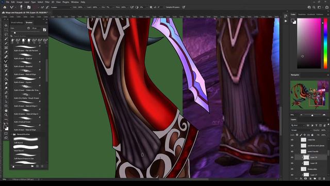330x186 pixels.
Task: Click the fx layer style icon
Action: pos(301,179)
